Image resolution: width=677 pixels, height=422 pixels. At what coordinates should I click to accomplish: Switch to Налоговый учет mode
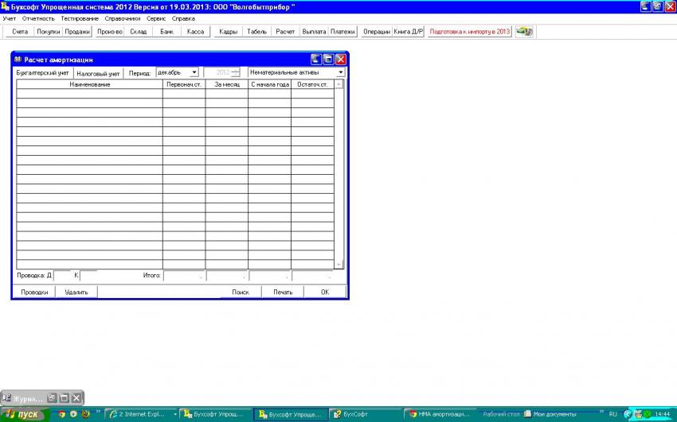(x=99, y=72)
